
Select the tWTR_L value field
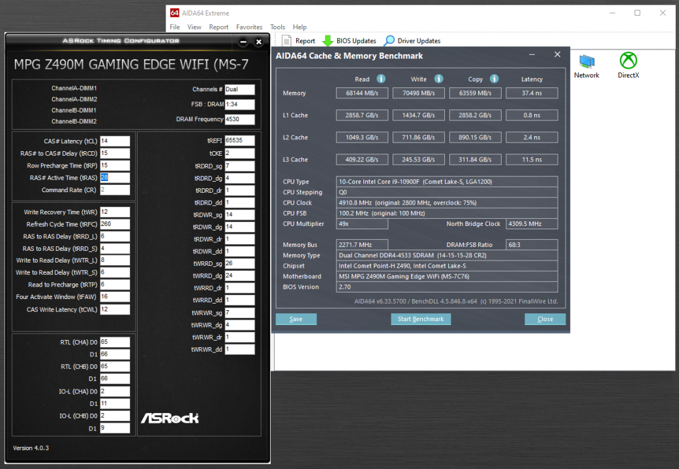[115, 260]
